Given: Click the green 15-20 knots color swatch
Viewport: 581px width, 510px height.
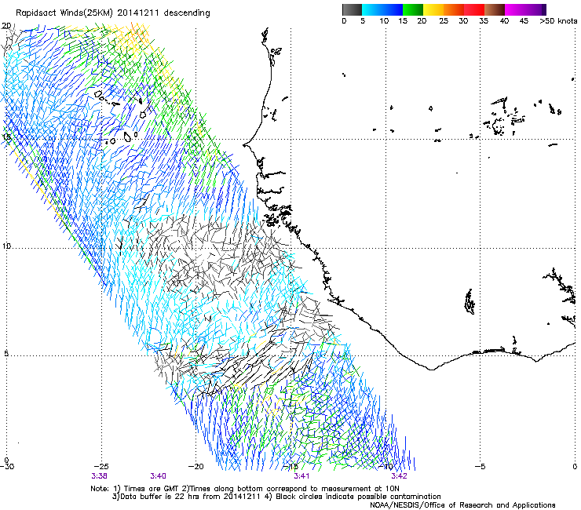Looking at the screenshot, I should pyautogui.click(x=413, y=9).
